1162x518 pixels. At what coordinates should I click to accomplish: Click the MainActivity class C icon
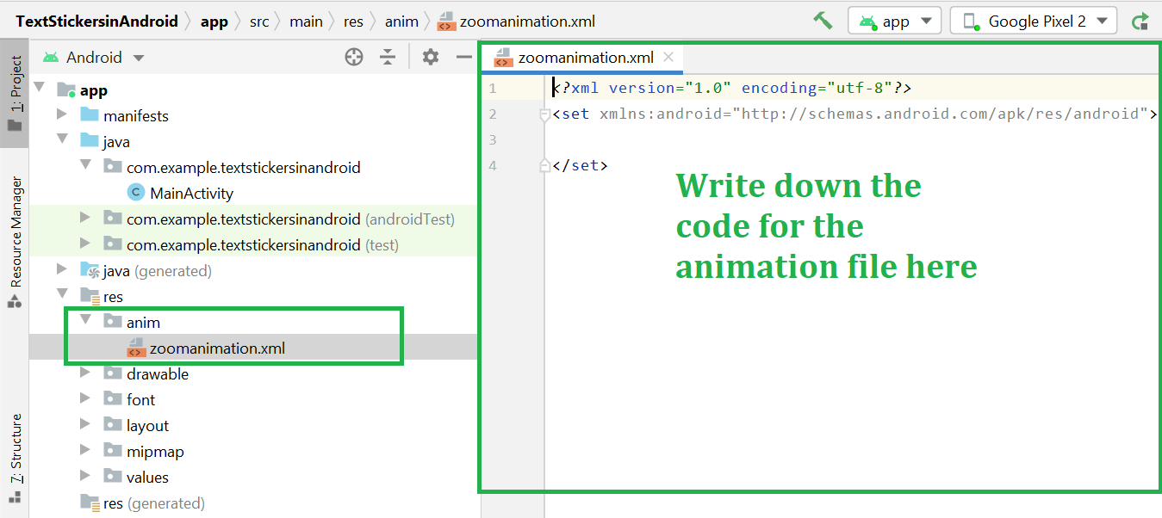[135, 193]
